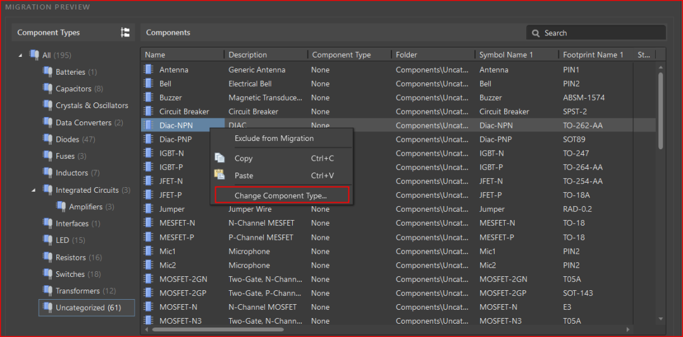
Task: Click the Antenna row component icon
Action: pyautogui.click(x=149, y=70)
